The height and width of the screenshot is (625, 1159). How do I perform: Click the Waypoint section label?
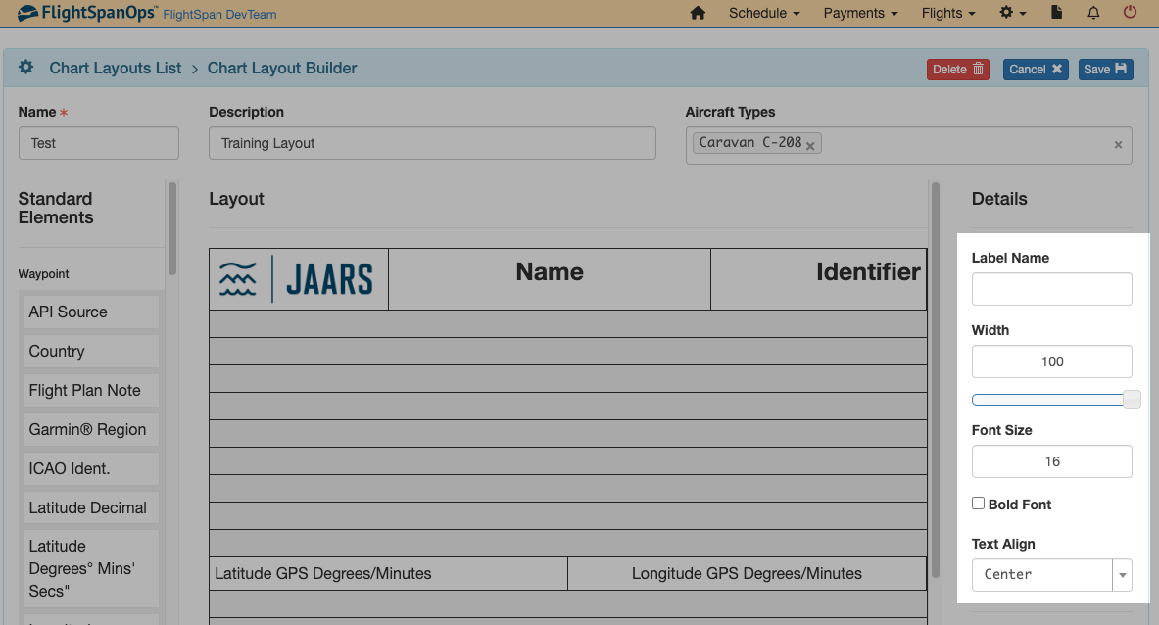[44, 274]
